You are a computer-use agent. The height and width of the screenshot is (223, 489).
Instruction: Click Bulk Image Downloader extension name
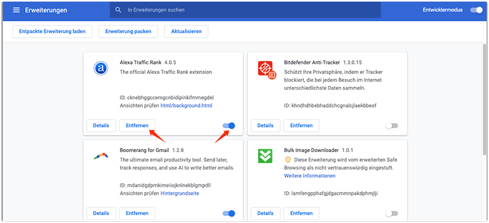tap(311, 150)
